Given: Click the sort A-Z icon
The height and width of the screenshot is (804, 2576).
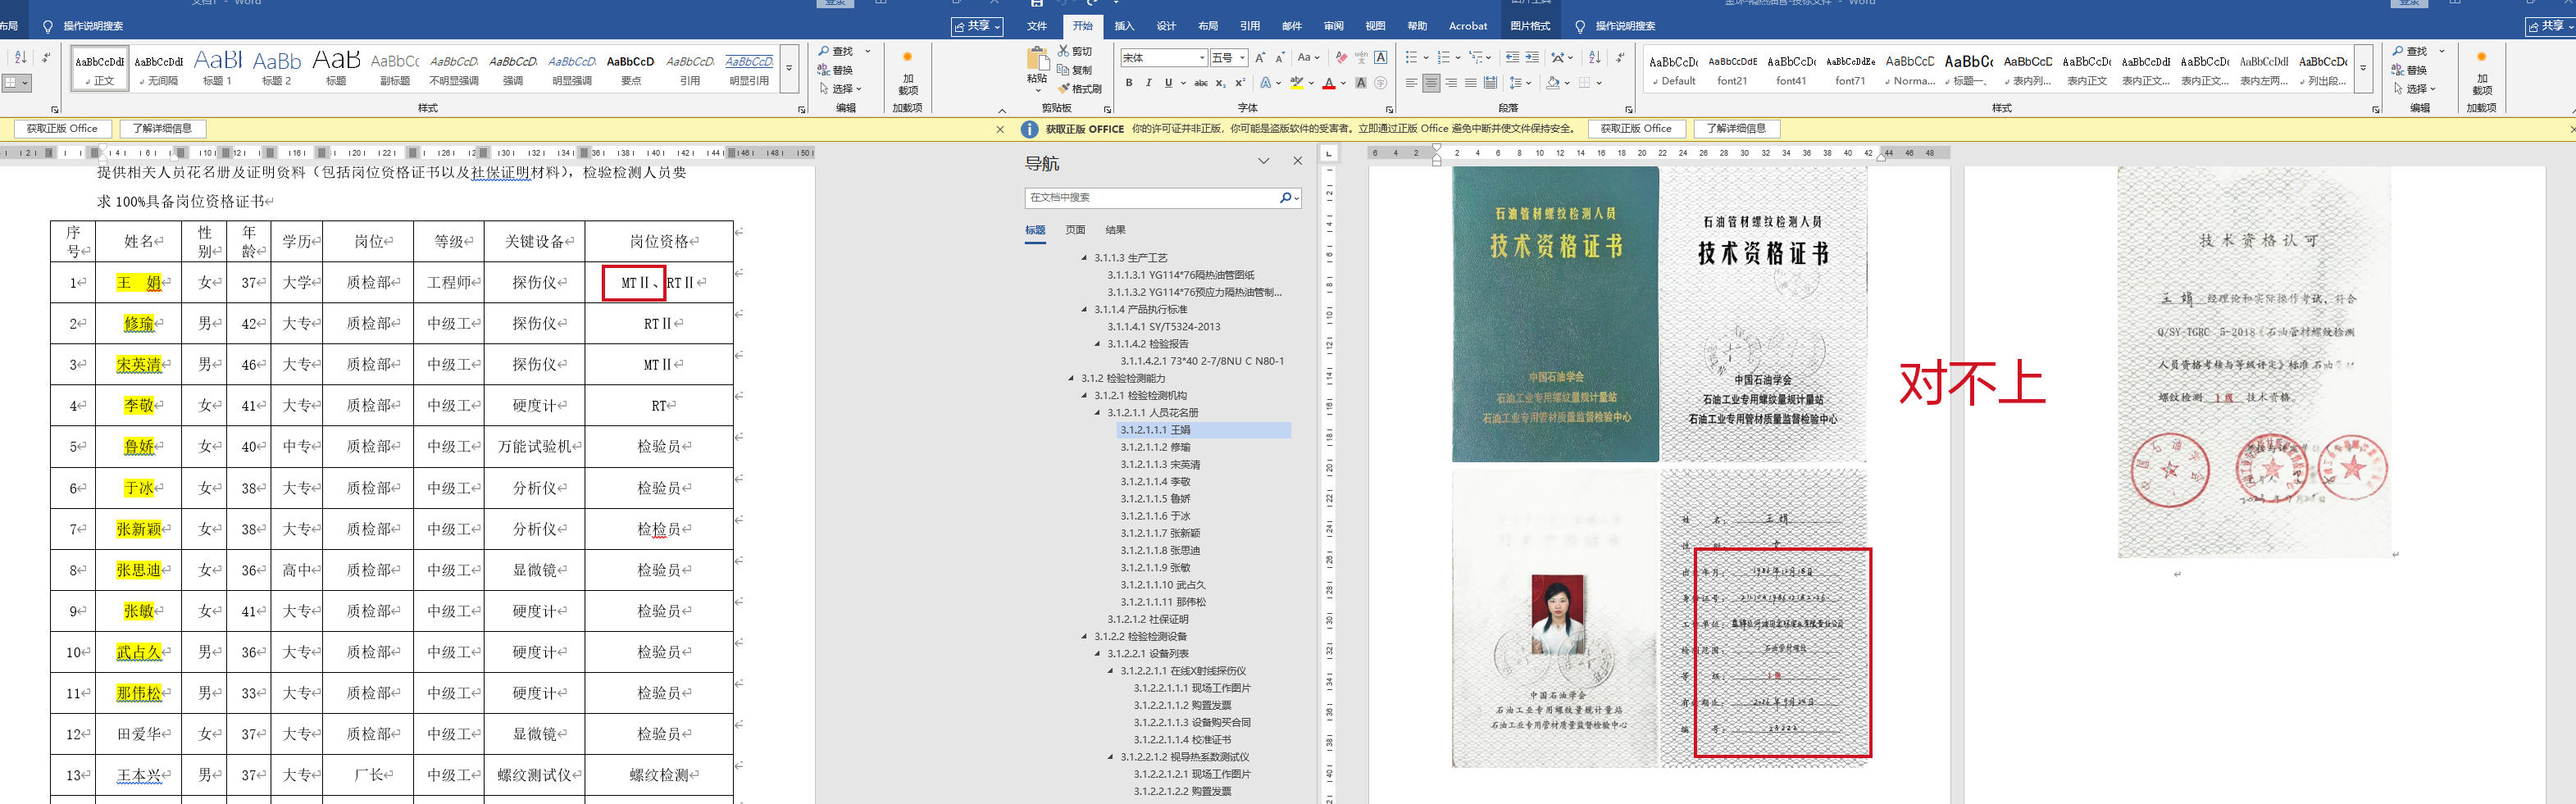Looking at the screenshot, I should click(1594, 58).
